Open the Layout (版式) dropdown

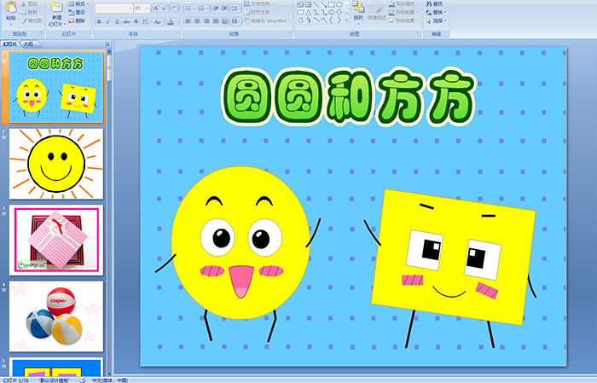point(78,3)
